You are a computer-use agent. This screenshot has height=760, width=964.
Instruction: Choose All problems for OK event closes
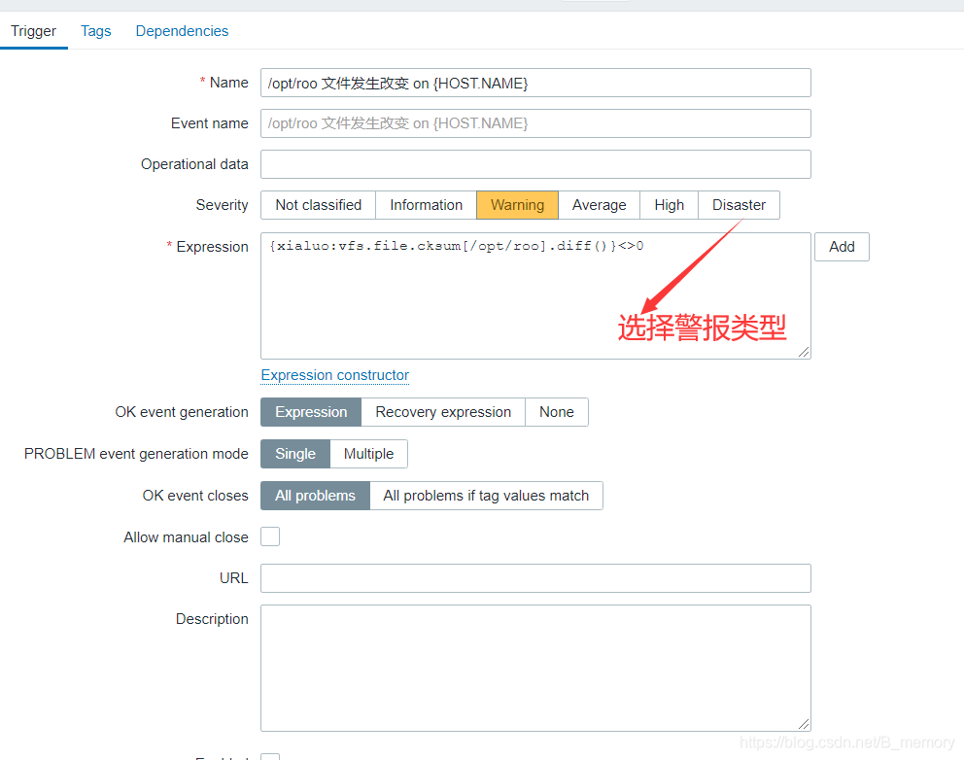(x=316, y=496)
